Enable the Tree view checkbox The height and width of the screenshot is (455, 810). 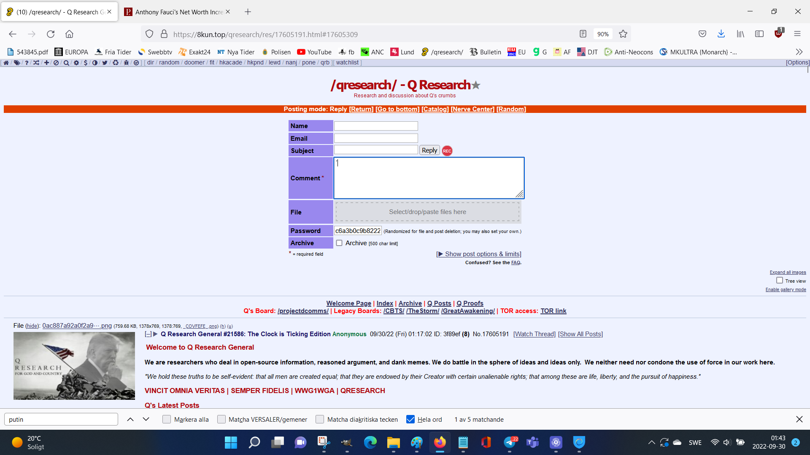coord(780,281)
